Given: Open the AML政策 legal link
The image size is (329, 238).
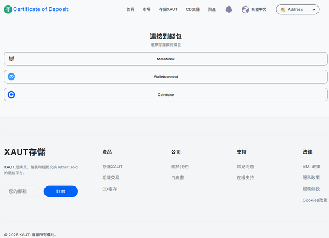Looking at the screenshot, I should pos(311,167).
